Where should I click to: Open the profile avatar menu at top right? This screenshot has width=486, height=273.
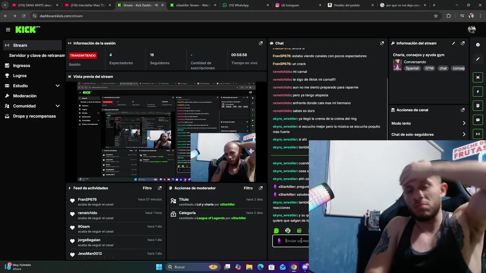click(472, 30)
